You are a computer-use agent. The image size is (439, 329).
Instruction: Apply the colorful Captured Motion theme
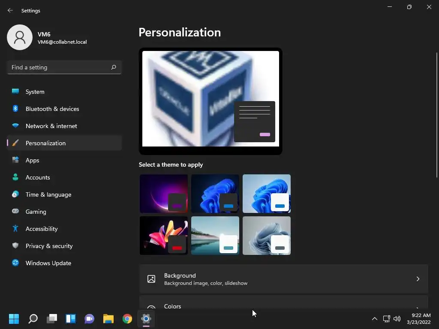tap(164, 236)
